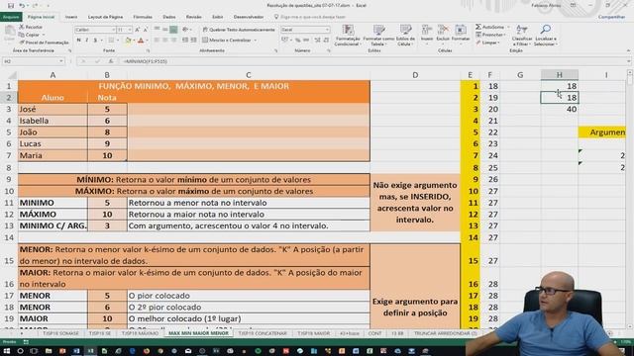
Task: Decrease indent in the alignment group
Action: tap(185, 40)
